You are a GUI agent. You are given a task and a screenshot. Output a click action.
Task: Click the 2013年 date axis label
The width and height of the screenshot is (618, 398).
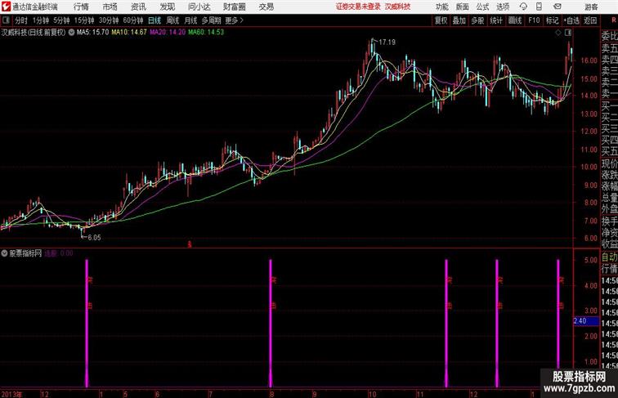pos(11,394)
